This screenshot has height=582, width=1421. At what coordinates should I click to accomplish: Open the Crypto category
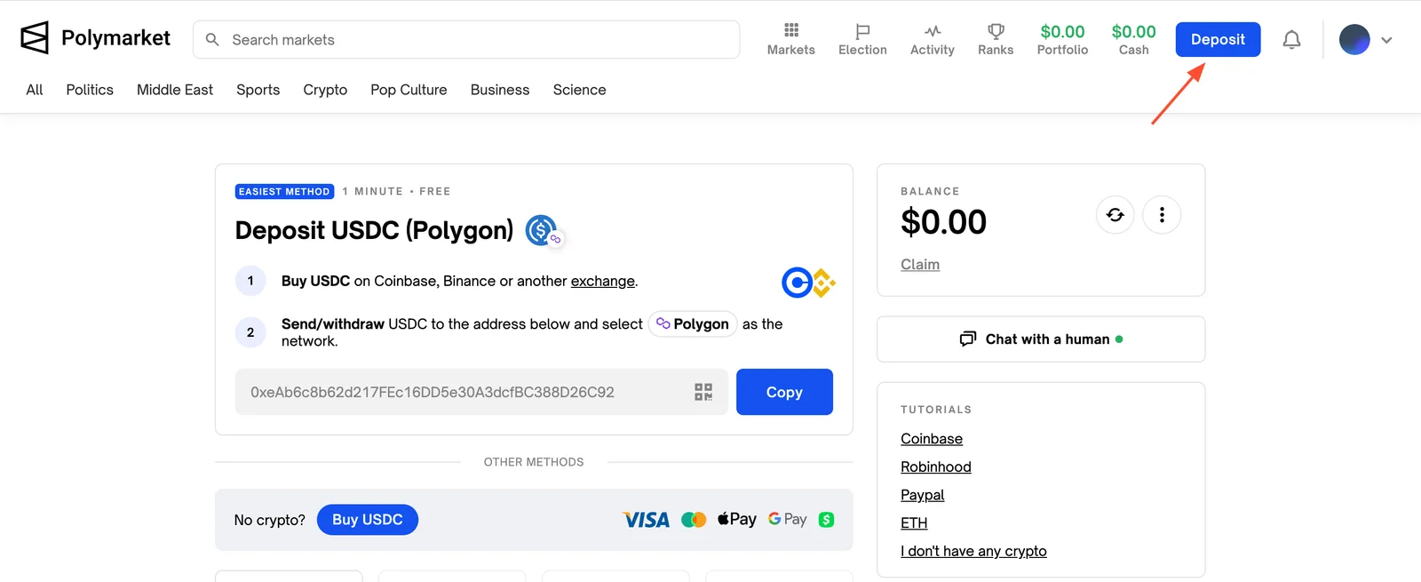tap(325, 90)
